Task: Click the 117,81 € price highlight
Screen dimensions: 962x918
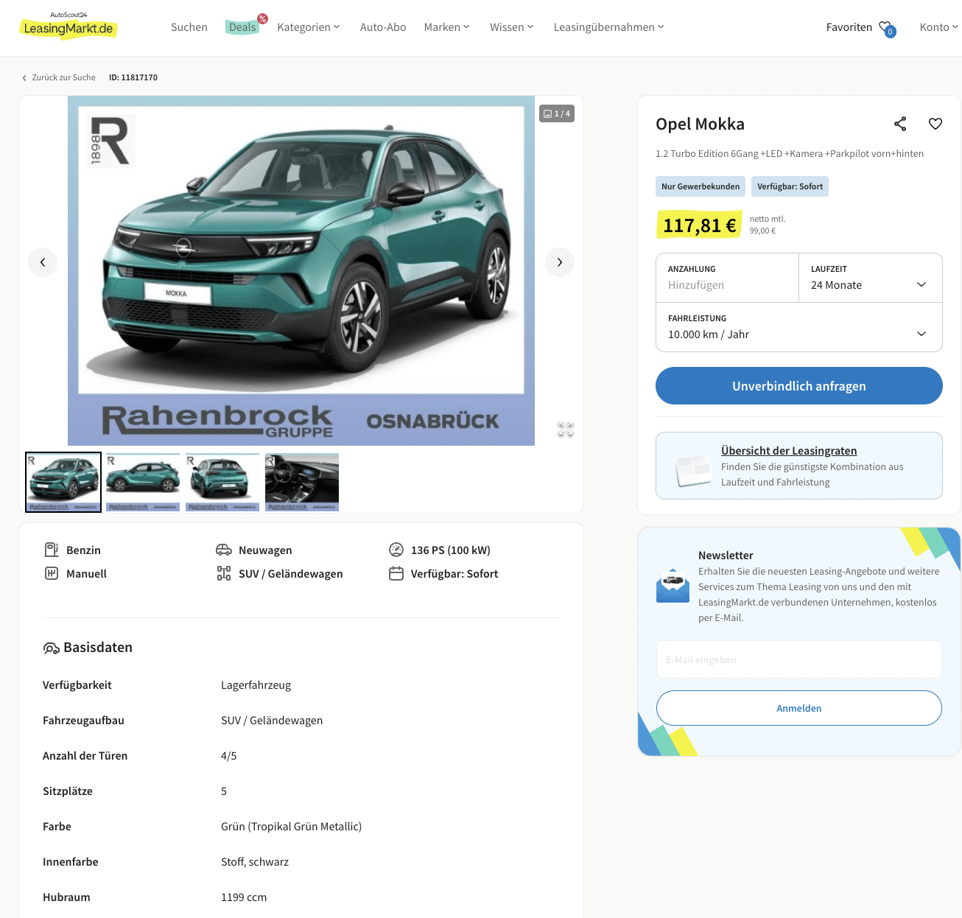Action: 699,225
